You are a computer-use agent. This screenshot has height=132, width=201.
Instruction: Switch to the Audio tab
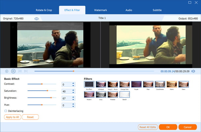pos(129,10)
